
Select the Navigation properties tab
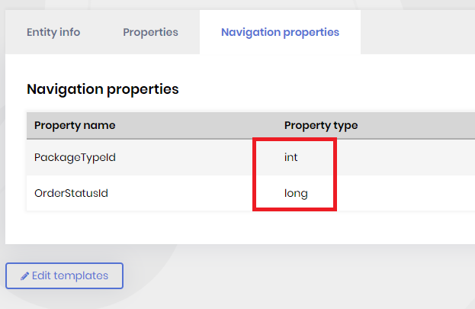coord(280,32)
